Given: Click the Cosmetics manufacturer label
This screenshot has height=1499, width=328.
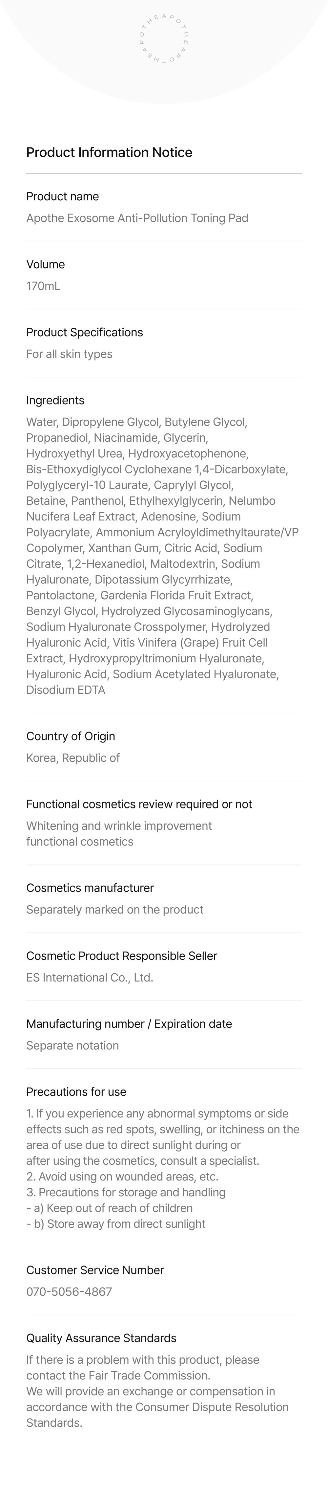Looking at the screenshot, I should 90,888.
